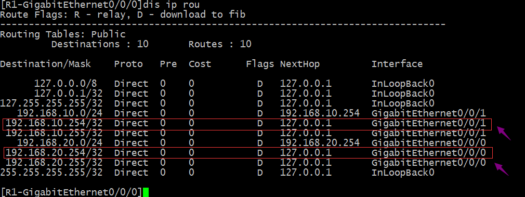Click next hop 192.168.20.254
Image resolution: width=525 pixels, height=197 pixels.
click(320, 143)
